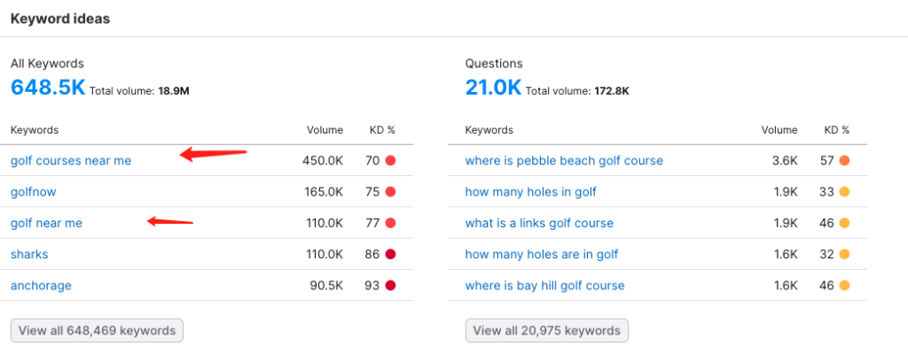Click yellow KD dot for 'how many holes in golf'

[844, 192]
